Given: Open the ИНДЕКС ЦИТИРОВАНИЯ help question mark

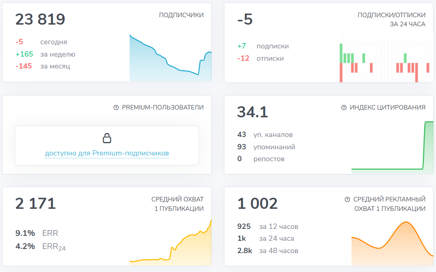Looking at the screenshot, I should (343, 107).
